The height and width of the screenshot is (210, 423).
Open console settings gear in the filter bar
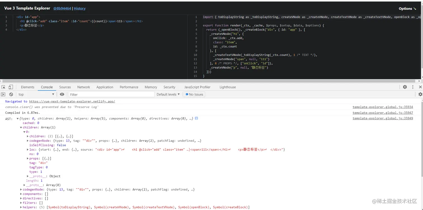point(420,95)
